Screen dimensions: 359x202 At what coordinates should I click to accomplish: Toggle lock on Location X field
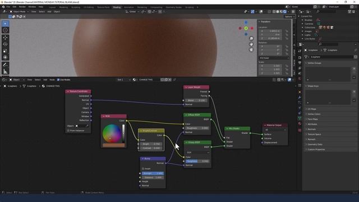287,31
